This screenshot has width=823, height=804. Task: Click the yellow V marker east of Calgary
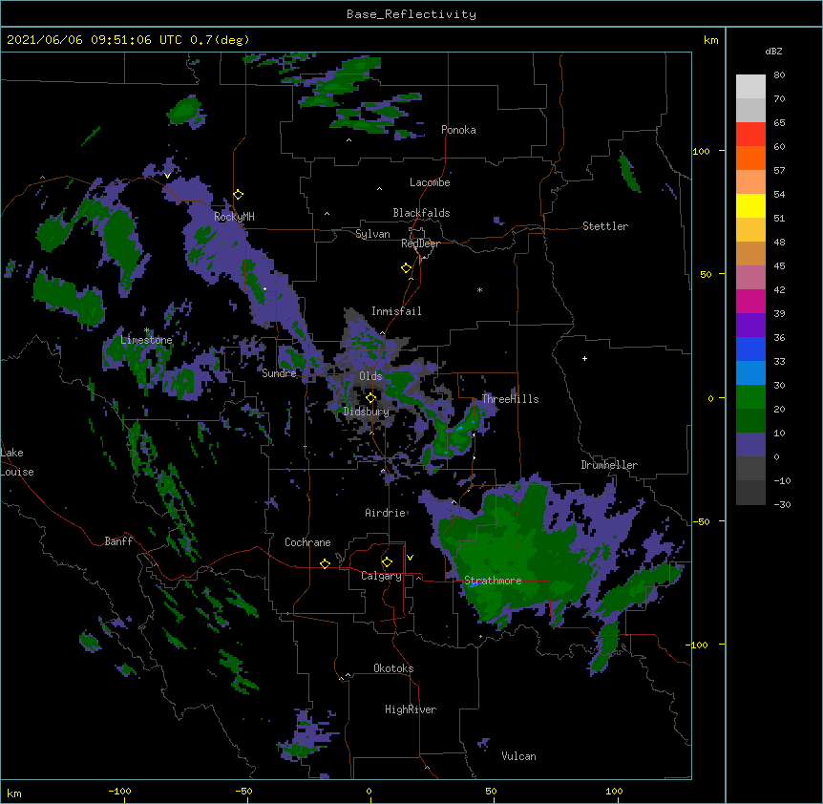point(410,558)
